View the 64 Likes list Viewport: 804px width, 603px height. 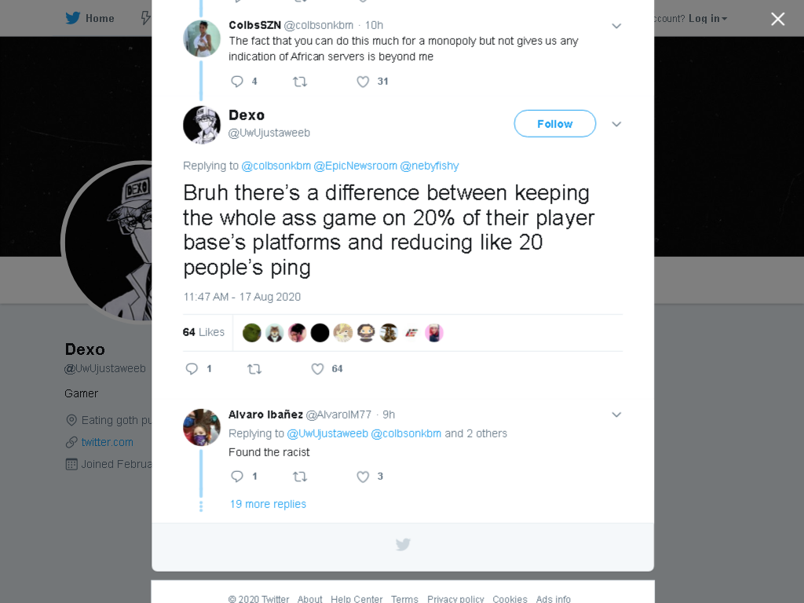[203, 332]
